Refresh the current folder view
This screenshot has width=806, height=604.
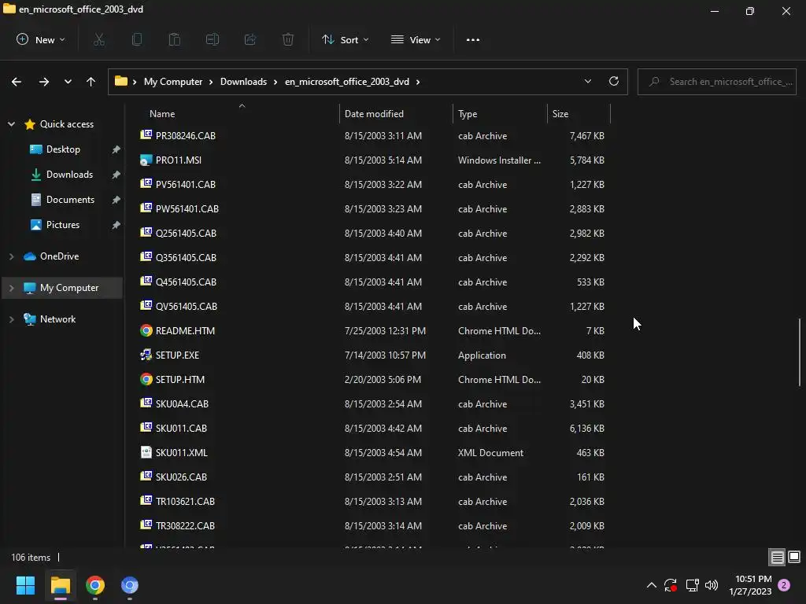[x=614, y=81]
